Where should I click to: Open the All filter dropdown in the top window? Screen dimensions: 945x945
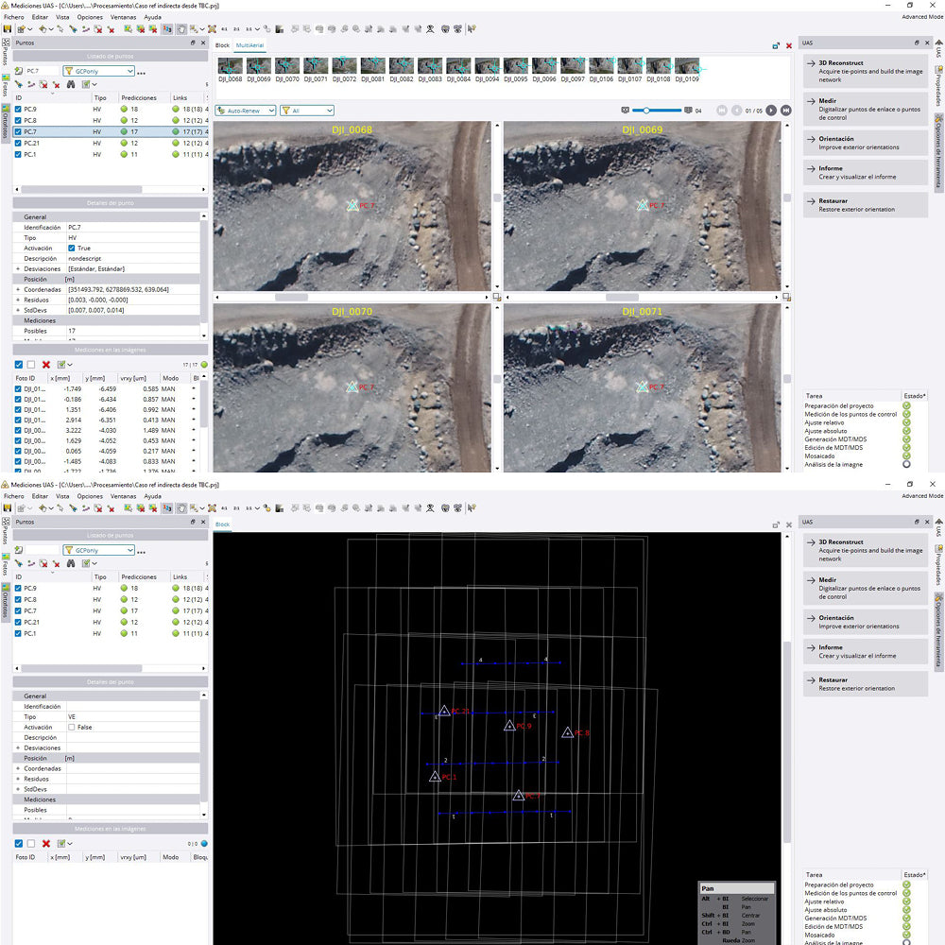[x=307, y=111]
